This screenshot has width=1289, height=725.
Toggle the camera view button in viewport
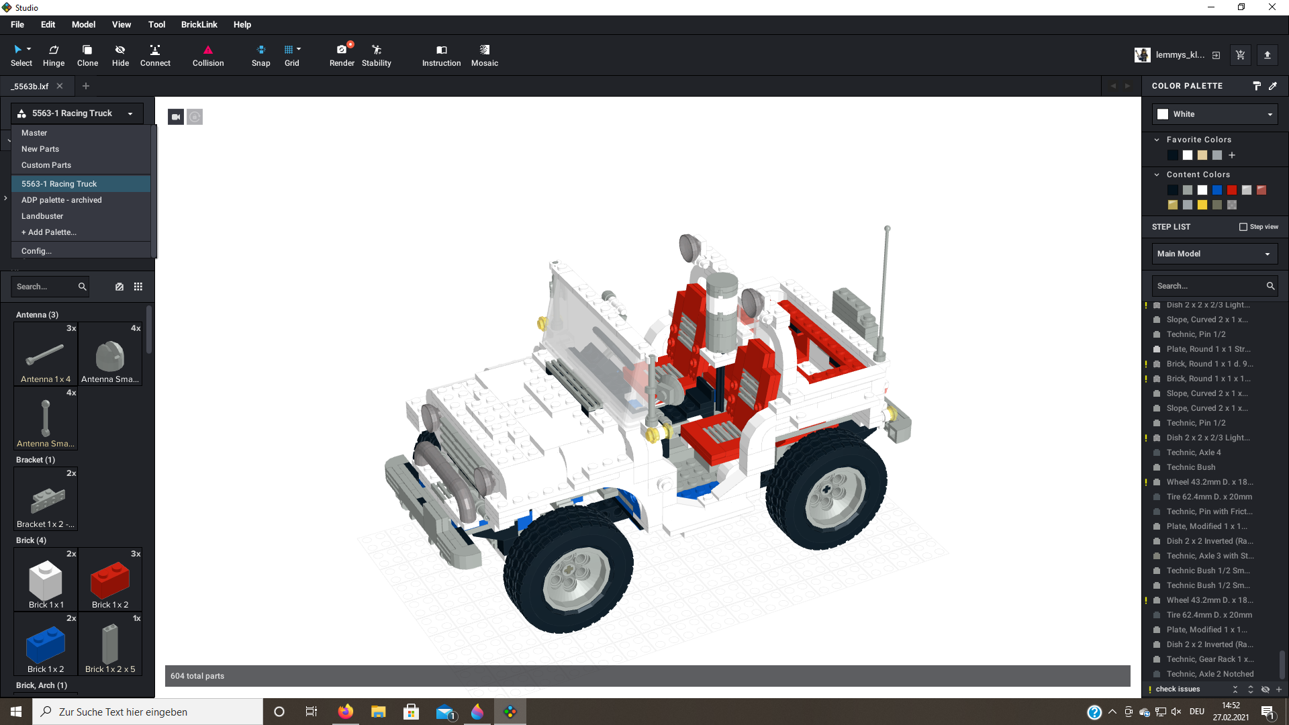(x=176, y=117)
